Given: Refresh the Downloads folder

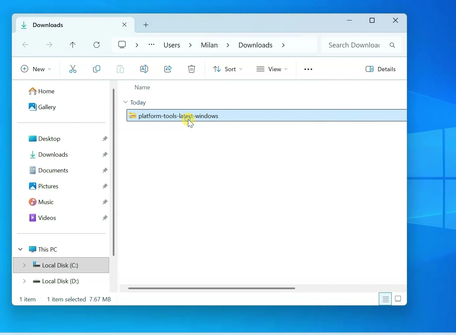Looking at the screenshot, I should [97, 45].
